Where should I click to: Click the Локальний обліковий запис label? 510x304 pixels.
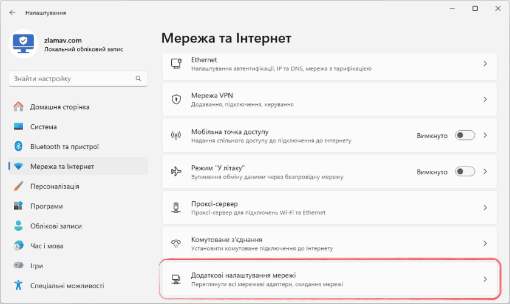(84, 49)
